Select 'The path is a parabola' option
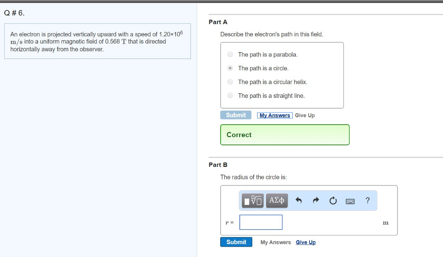The height and width of the screenshot is (257, 443). (x=230, y=54)
